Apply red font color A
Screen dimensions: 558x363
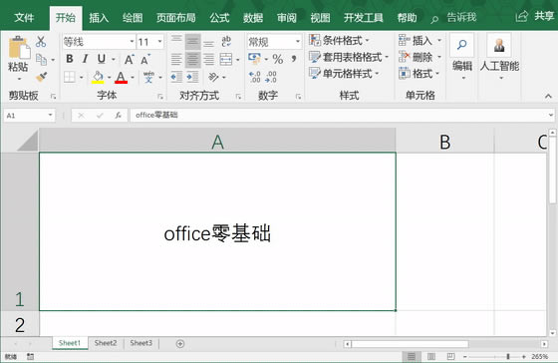[x=121, y=77]
